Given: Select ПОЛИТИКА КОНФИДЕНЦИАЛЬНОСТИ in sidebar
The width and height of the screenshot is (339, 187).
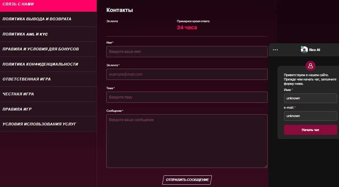Looking at the screenshot, I should coord(48,64).
